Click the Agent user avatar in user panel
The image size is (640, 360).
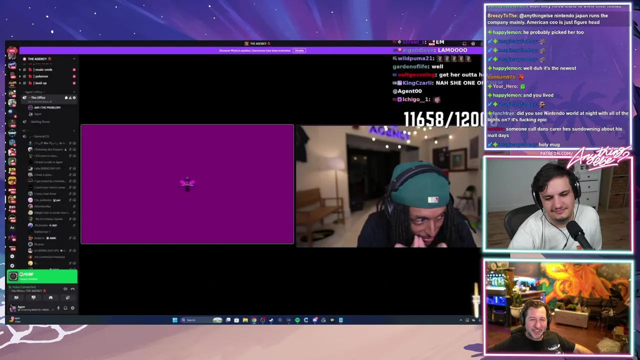(12, 308)
